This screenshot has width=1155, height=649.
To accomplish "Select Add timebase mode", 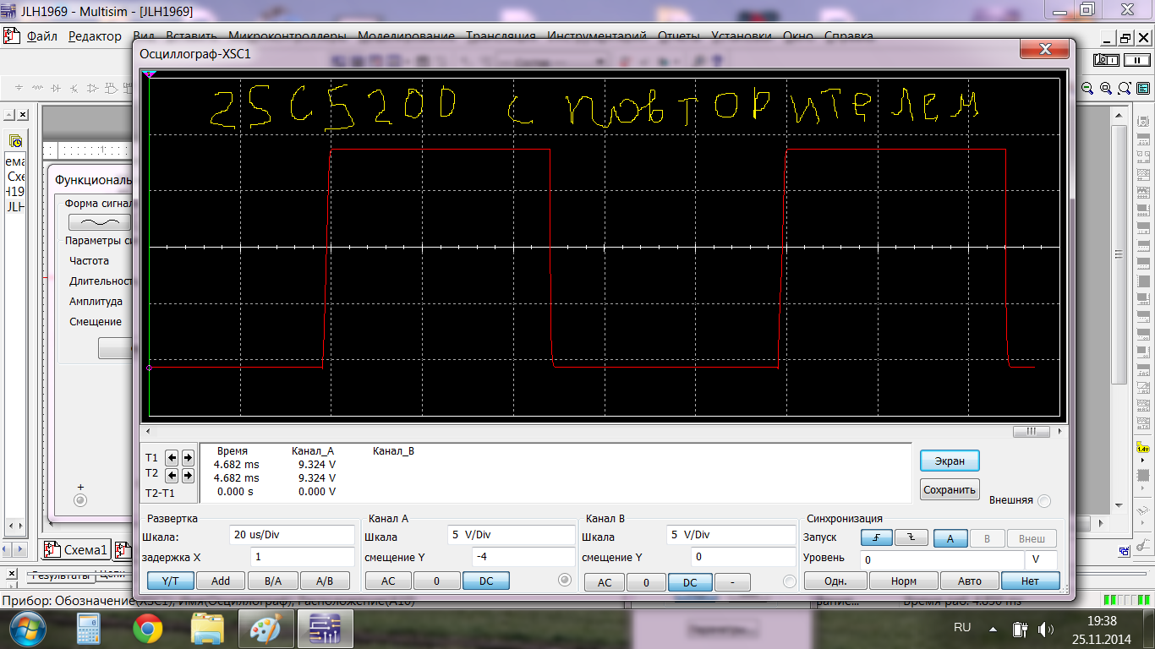I will pyautogui.click(x=221, y=581).
